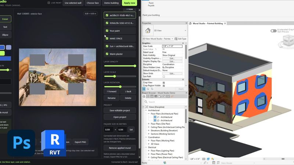Uncheck the Crop Region Visible checkbox

(164, 85)
